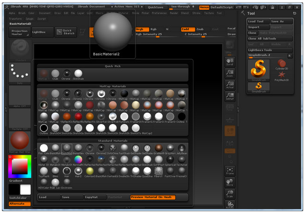Select the Cylinder3D tool
The height and width of the screenshot is (214, 306).
(x=281, y=64)
